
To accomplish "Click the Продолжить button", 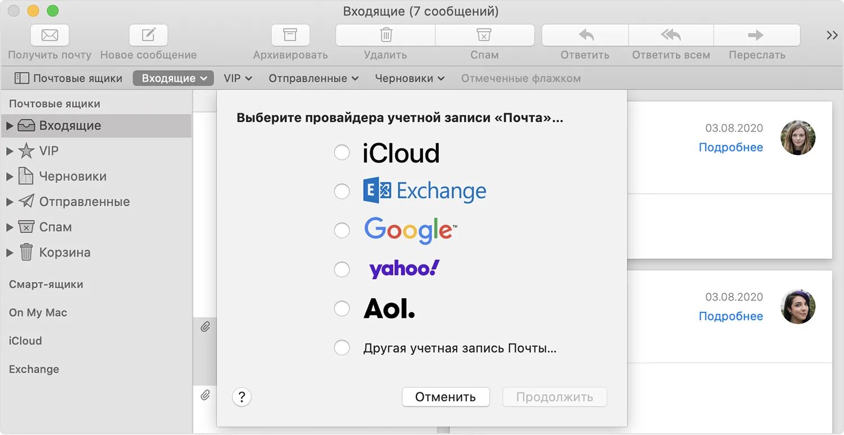I will (x=554, y=397).
